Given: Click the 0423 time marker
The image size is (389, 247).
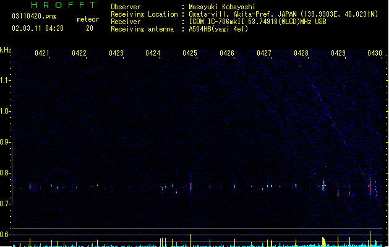Looking at the screenshot, I should 116,53.
